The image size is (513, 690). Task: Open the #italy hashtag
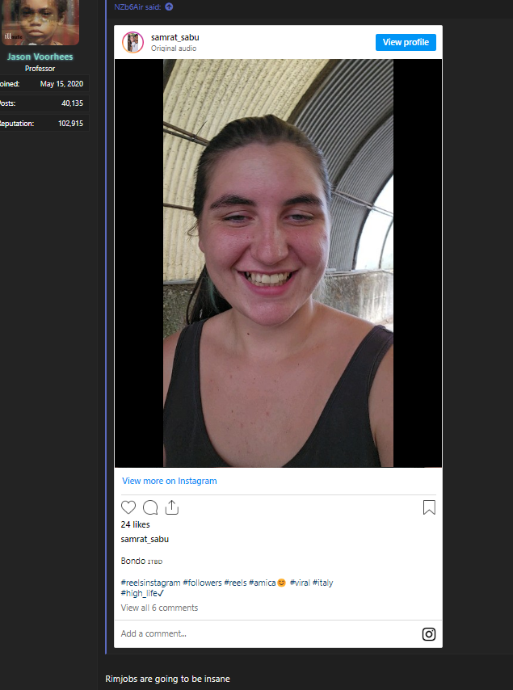click(322, 583)
